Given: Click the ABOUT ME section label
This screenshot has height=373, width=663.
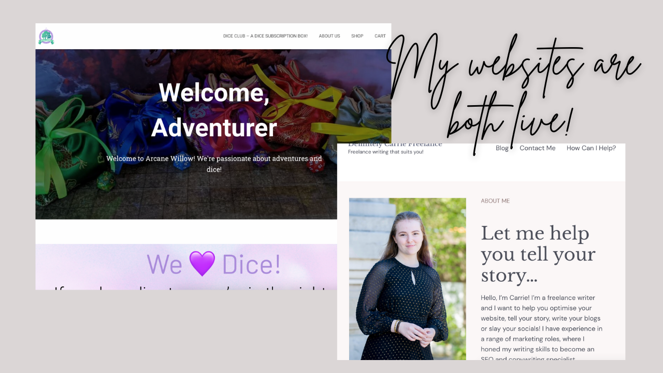Looking at the screenshot, I should [x=495, y=201].
